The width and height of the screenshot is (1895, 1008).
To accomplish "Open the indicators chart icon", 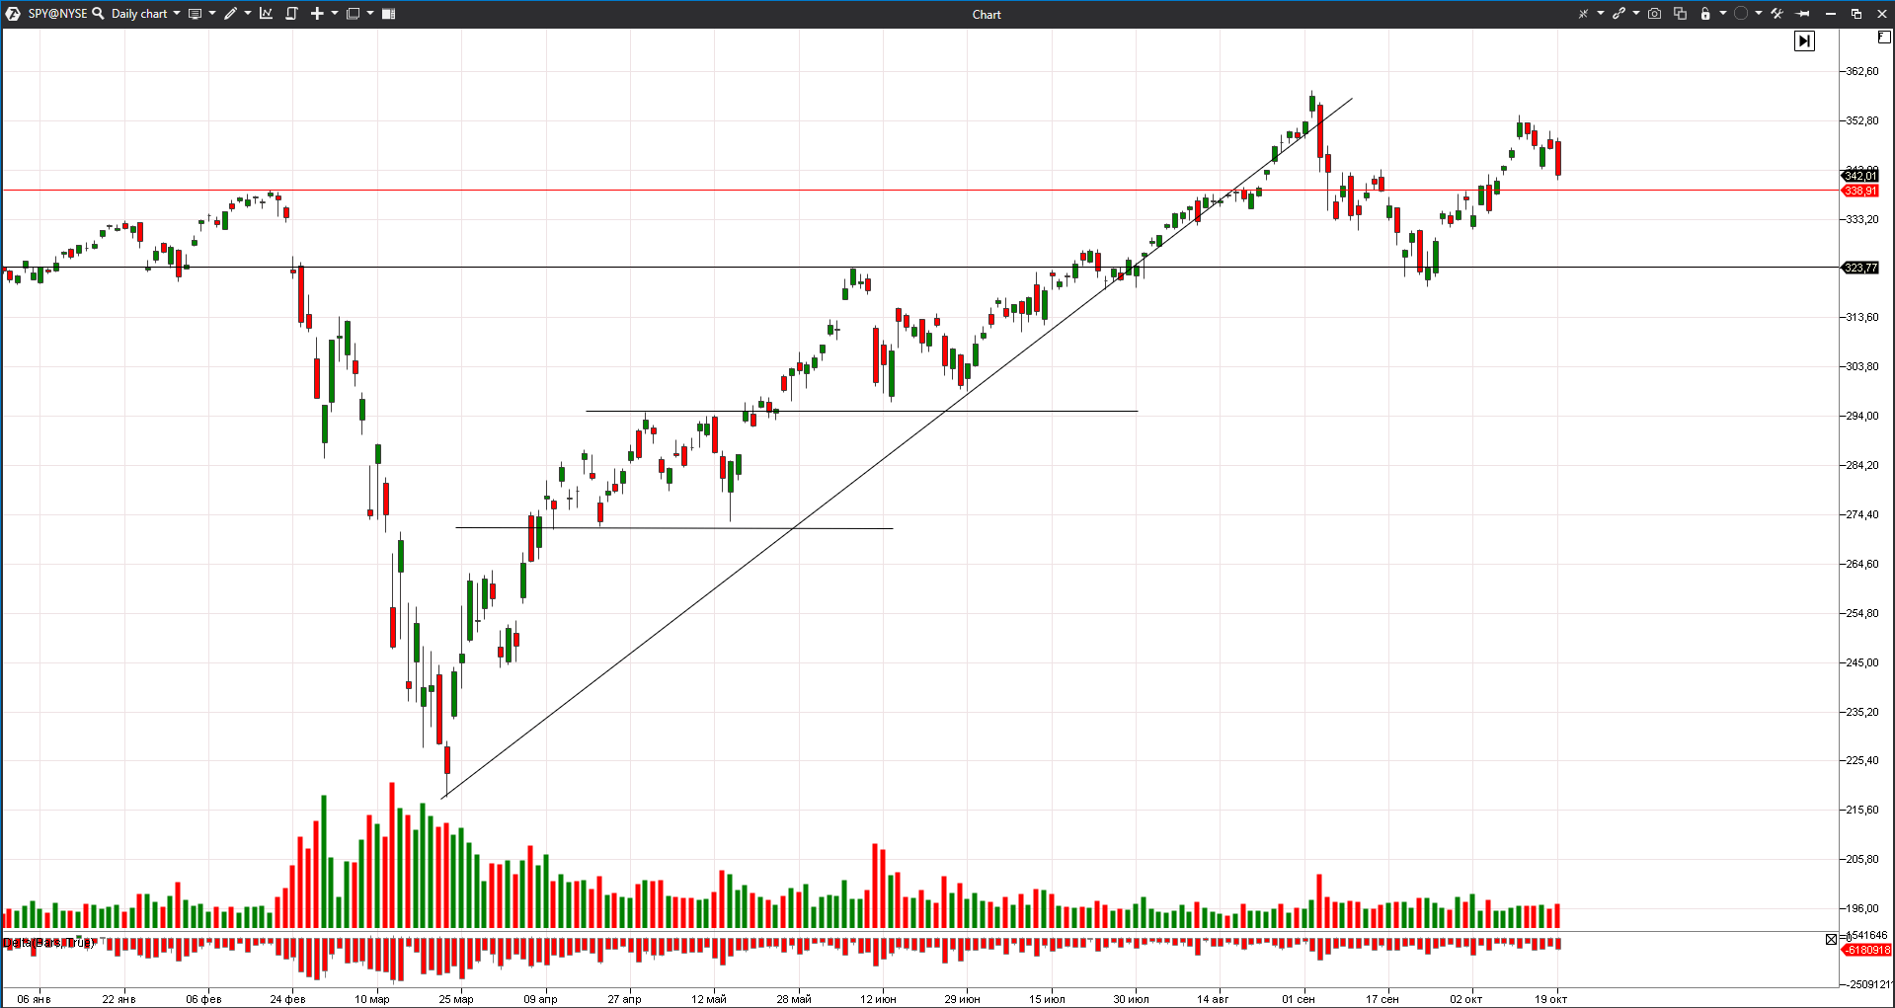I will click(x=265, y=13).
